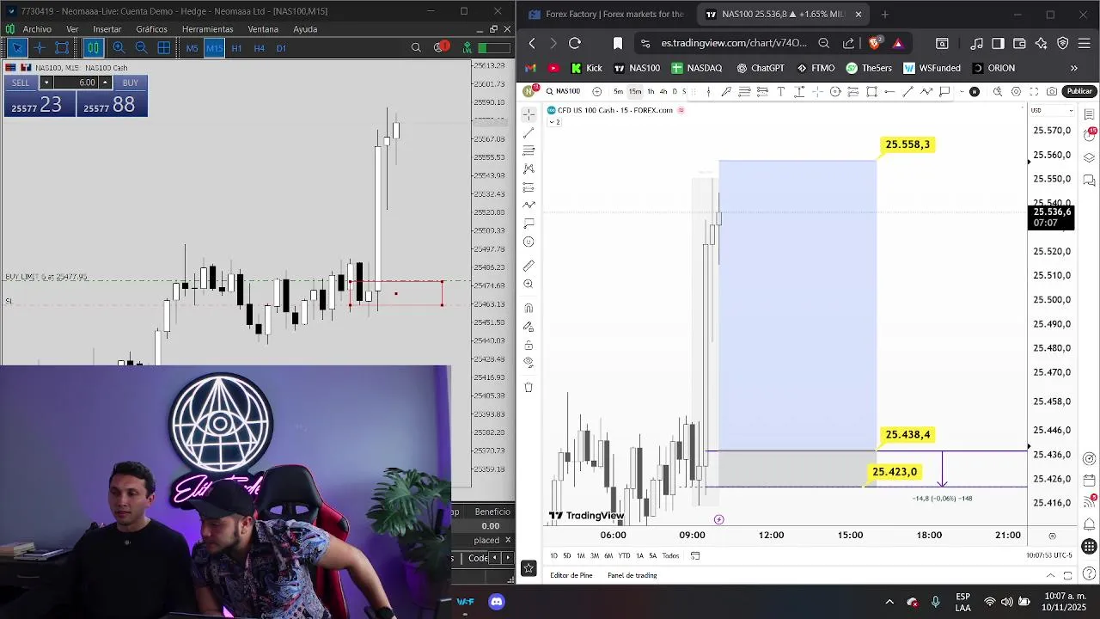The height and width of the screenshot is (619, 1100).
Task: Lock all drawings in sidebar
Action: click(x=529, y=346)
